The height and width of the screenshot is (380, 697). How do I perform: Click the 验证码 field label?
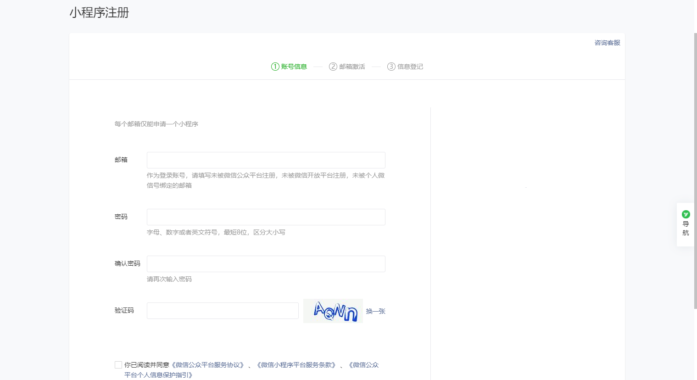pyautogui.click(x=124, y=310)
